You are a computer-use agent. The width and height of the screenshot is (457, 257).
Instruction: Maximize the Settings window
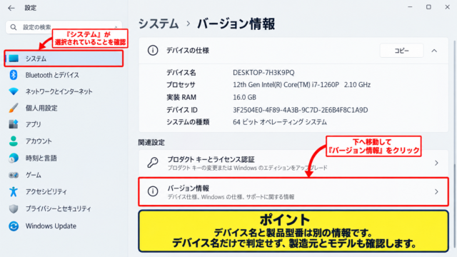428,7
